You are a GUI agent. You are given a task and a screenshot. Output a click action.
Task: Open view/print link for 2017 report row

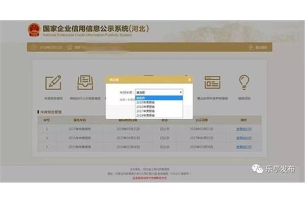pyautogui.click(x=244, y=129)
